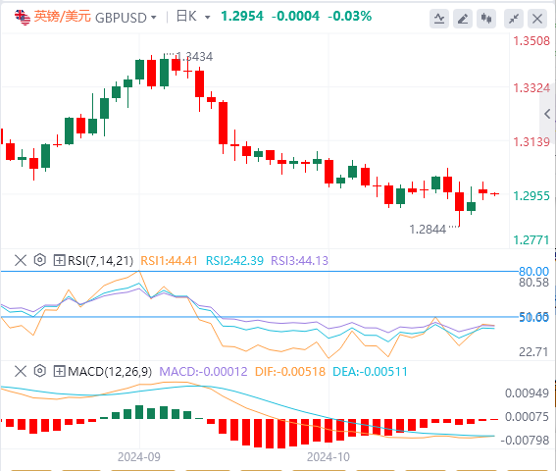The width and height of the screenshot is (556, 471).
Task: Expand the MACD panel with its plus icon
Action: pos(59,371)
